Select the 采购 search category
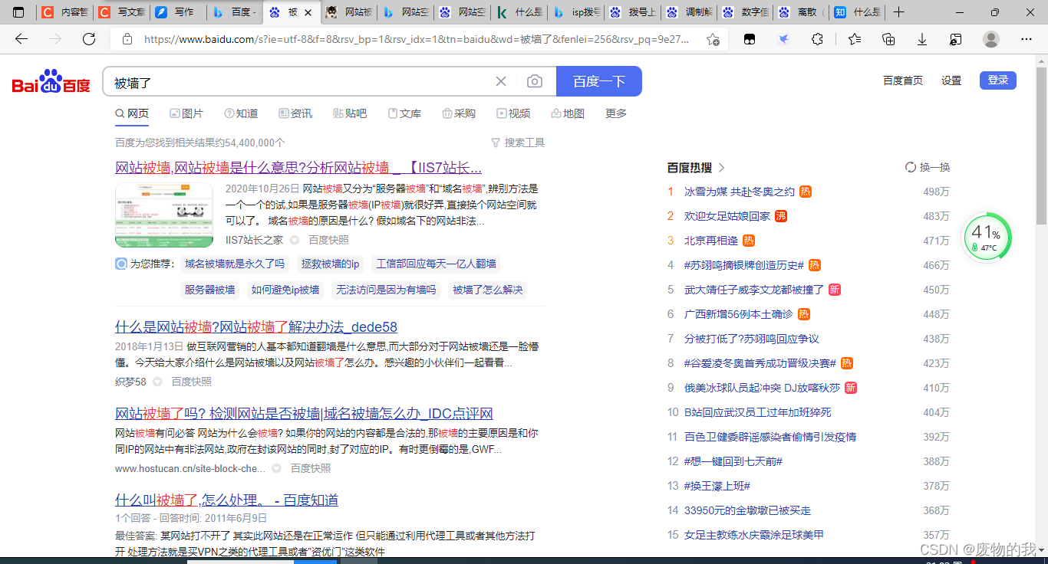The width and height of the screenshot is (1048, 564). tap(459, 113)
